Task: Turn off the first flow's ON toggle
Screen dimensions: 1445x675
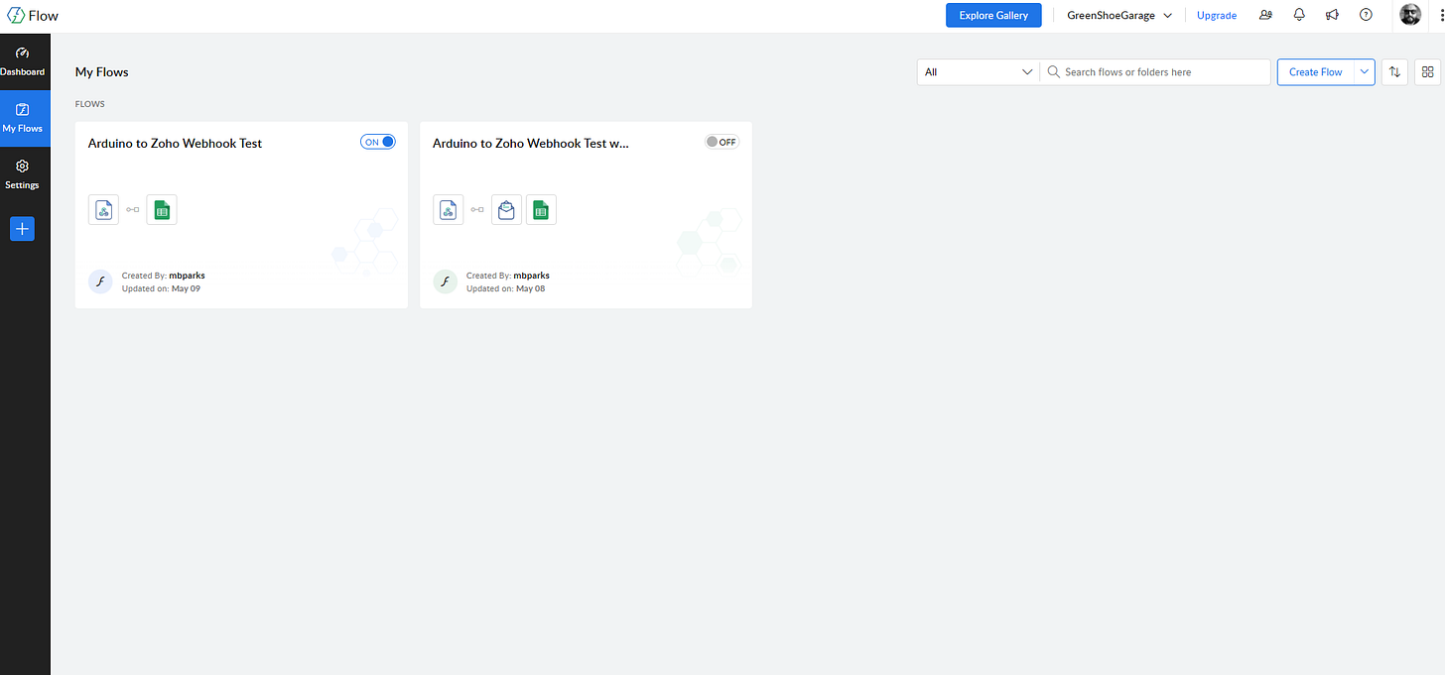Action: (378, 142)
